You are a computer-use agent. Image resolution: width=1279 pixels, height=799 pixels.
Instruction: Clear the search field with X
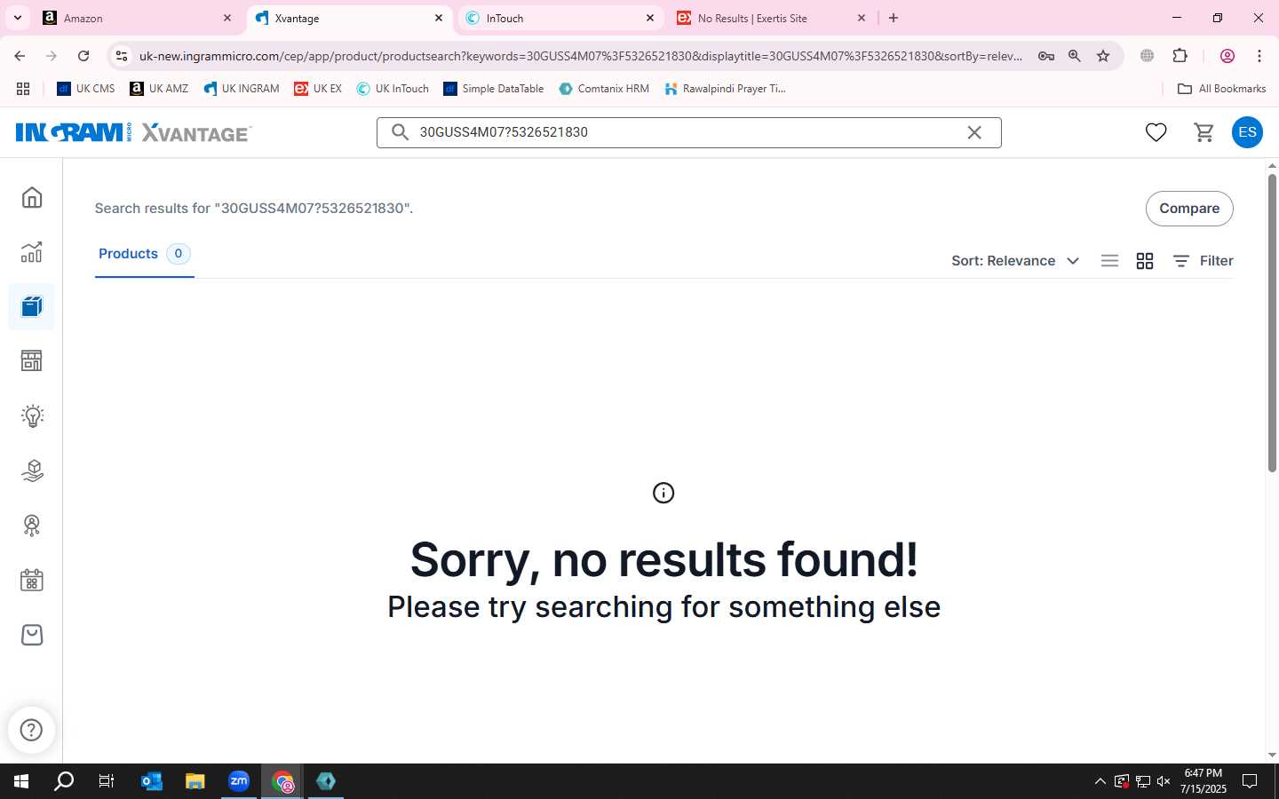click(974, 132)
